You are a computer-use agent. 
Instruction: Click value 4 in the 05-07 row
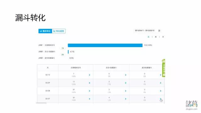click(x=109, y=98)
